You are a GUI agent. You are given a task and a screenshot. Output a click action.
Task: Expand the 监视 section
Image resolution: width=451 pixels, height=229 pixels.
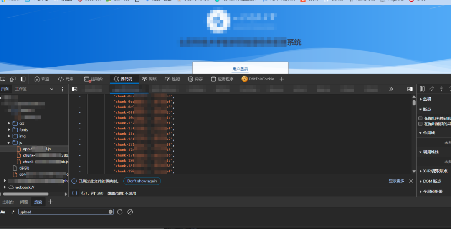421,99
